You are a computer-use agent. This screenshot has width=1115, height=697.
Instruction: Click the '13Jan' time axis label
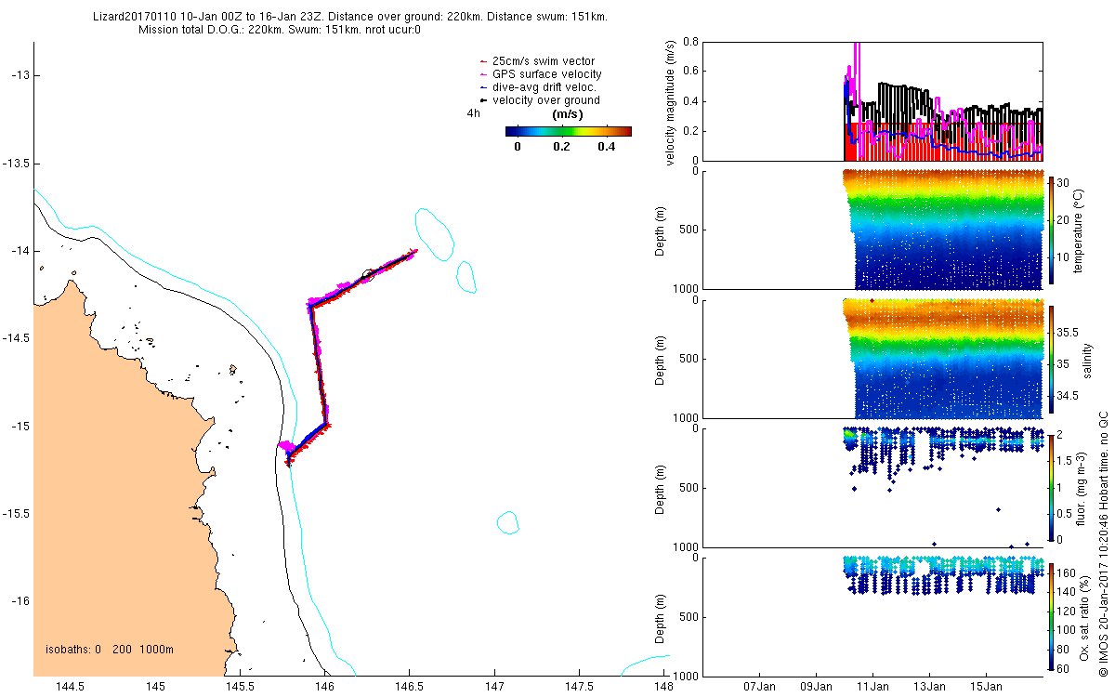[x=930, y=687]
